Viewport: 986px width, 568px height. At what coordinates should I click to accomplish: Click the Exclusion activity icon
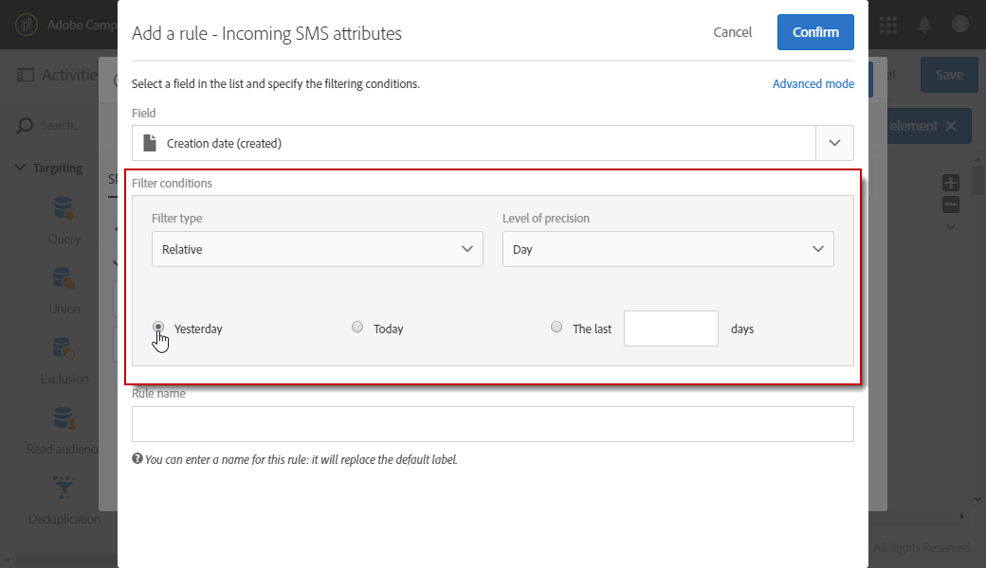(64, 348)
